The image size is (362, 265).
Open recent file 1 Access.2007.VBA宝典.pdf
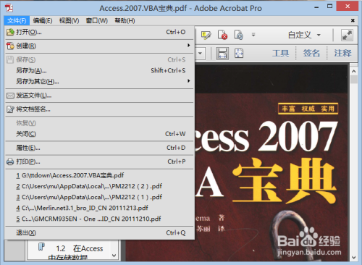(99, 175)
